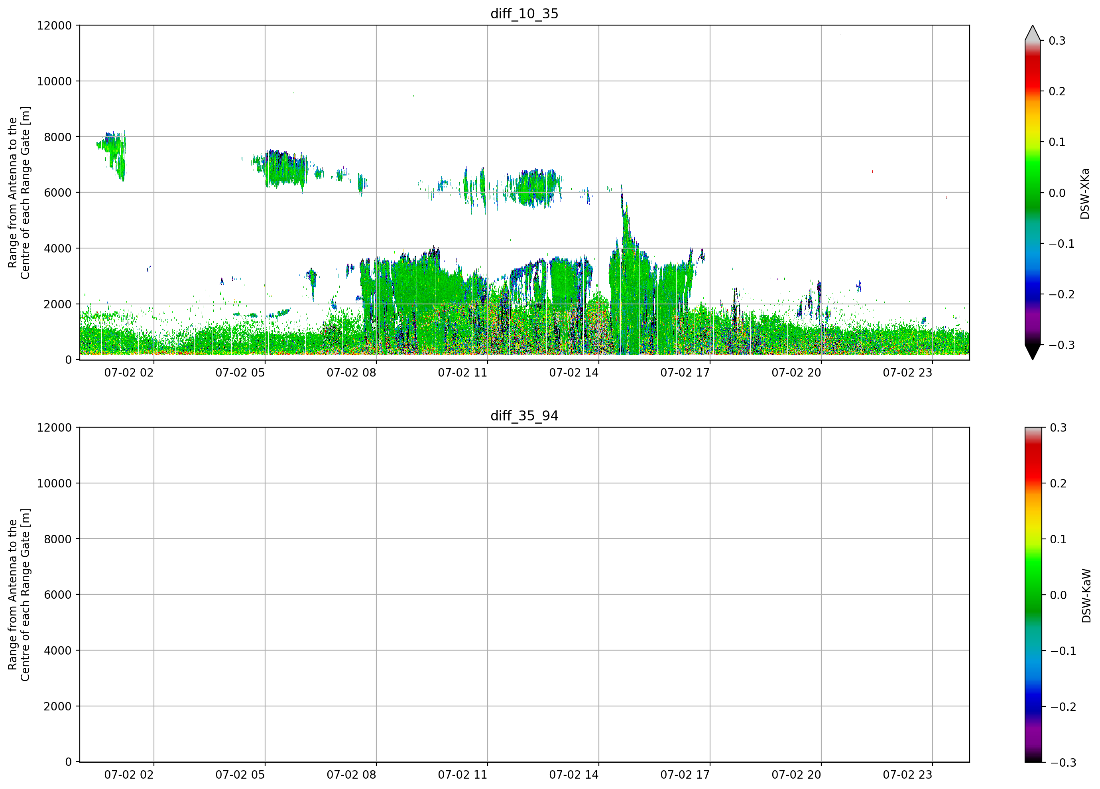
Task: Click the 07-02 23 tick label on bottom plot
Action: pyautogui.click(x=907, y=775)
